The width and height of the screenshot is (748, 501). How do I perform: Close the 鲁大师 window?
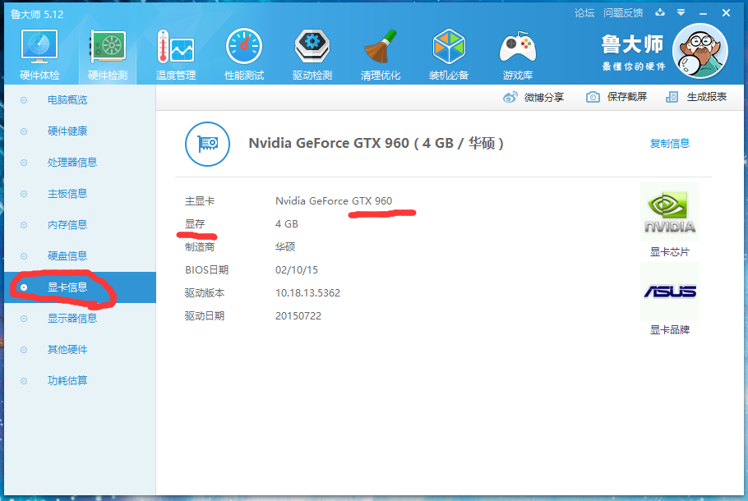click(726, 13)
